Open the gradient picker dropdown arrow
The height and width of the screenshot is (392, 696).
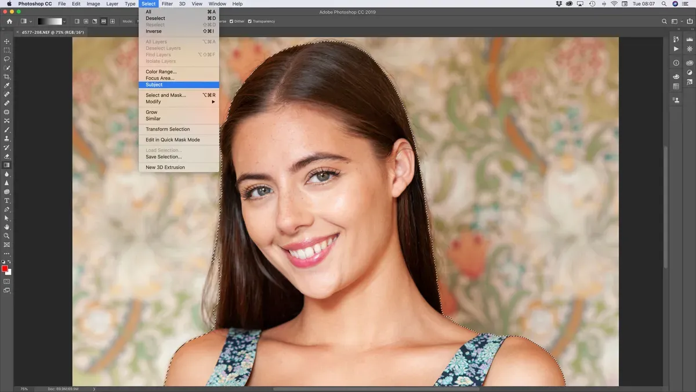64,21
